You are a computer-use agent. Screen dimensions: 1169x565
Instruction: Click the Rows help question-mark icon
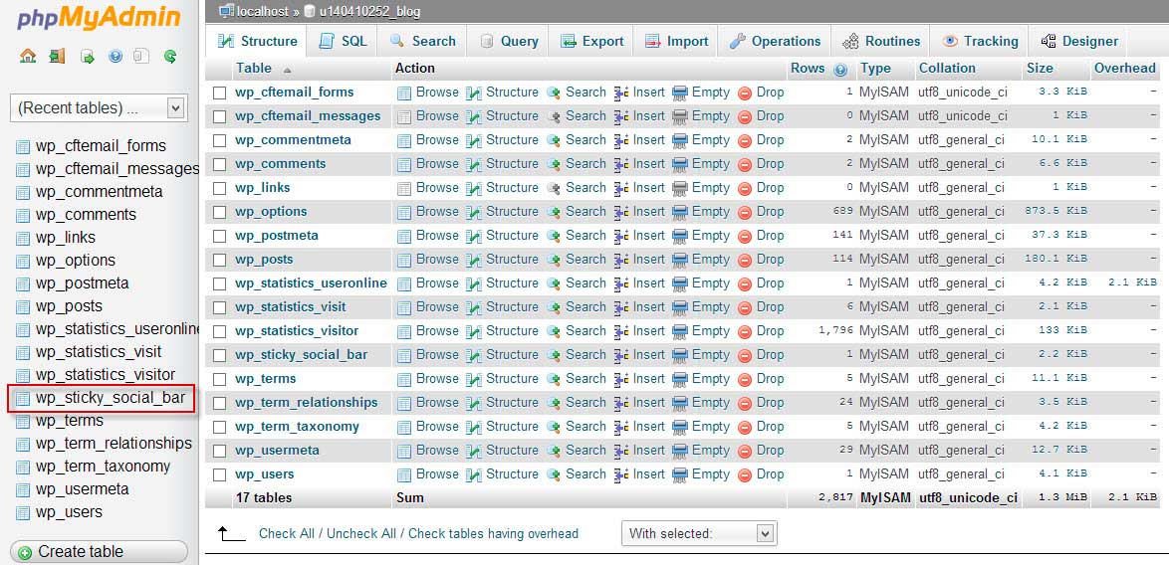(x=841, y=70)
